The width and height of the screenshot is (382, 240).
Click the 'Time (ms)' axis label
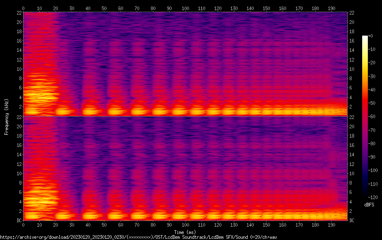185,232
